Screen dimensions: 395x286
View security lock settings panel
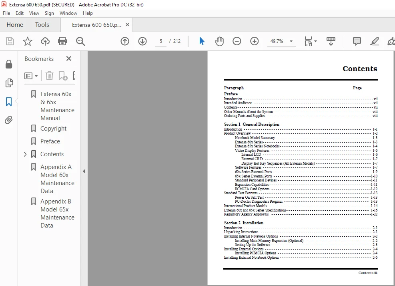(x=9, y=64)
